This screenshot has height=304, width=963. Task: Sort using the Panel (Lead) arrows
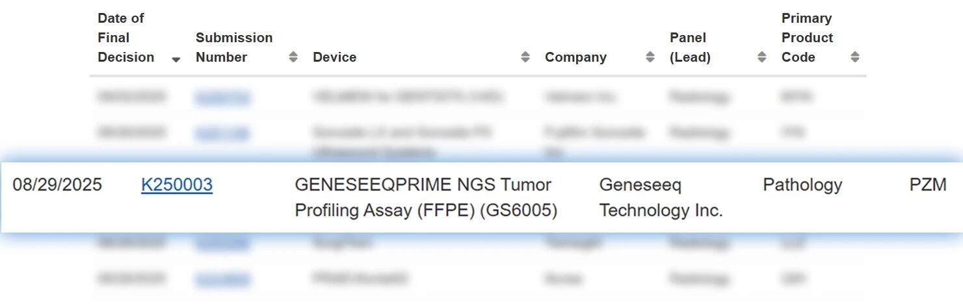761,57
